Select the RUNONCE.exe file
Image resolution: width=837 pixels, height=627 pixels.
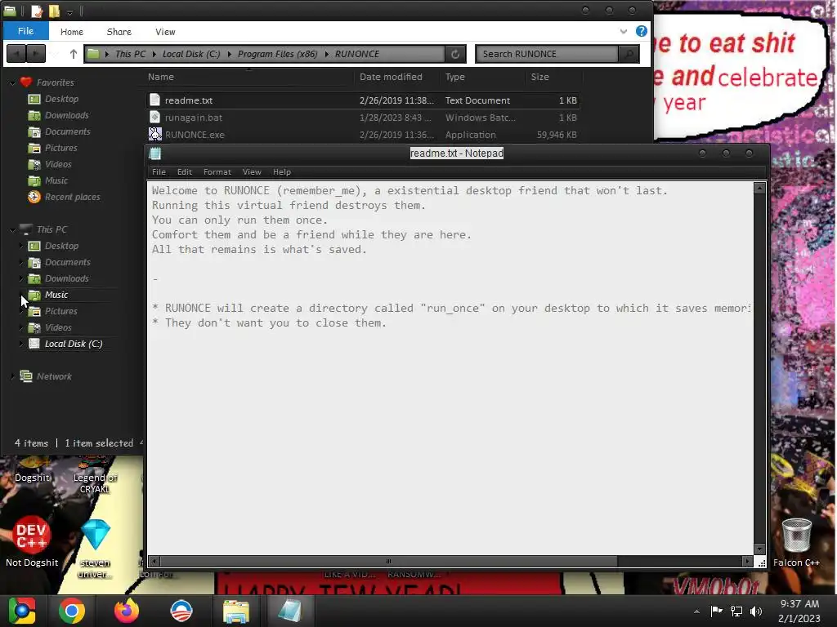click(363, 135)
